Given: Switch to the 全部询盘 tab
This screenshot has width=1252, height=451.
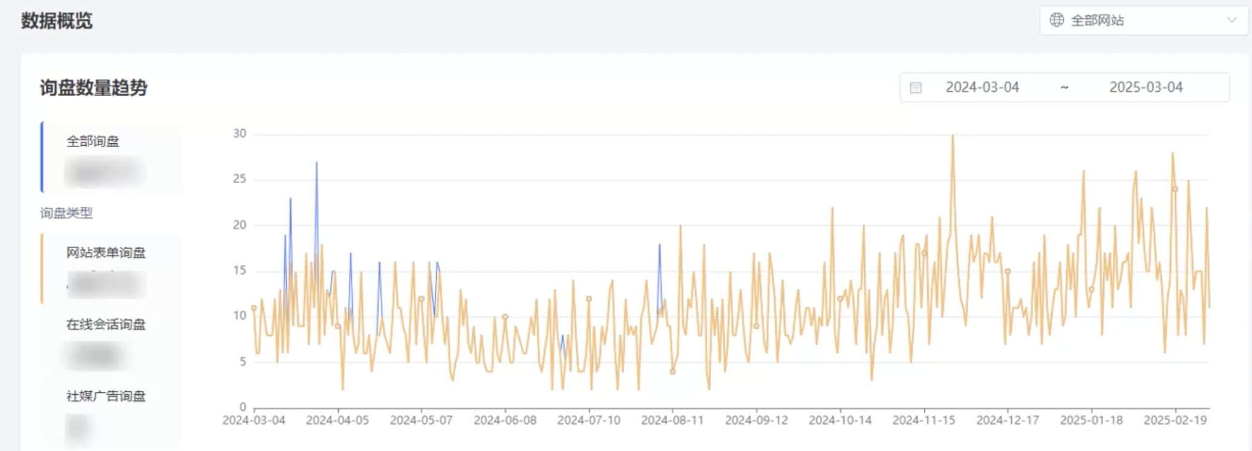Looking at the screenshot, I should point(93,141).
